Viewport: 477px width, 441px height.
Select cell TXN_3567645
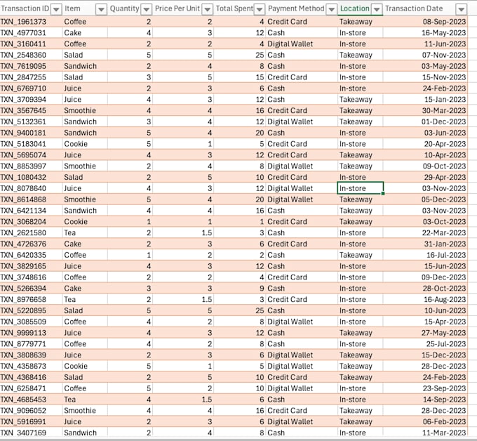pyautogui.click(x=31, y=110)
